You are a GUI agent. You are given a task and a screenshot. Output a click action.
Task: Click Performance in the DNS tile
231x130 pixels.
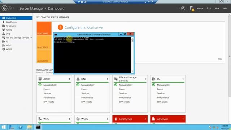(87, 97)
